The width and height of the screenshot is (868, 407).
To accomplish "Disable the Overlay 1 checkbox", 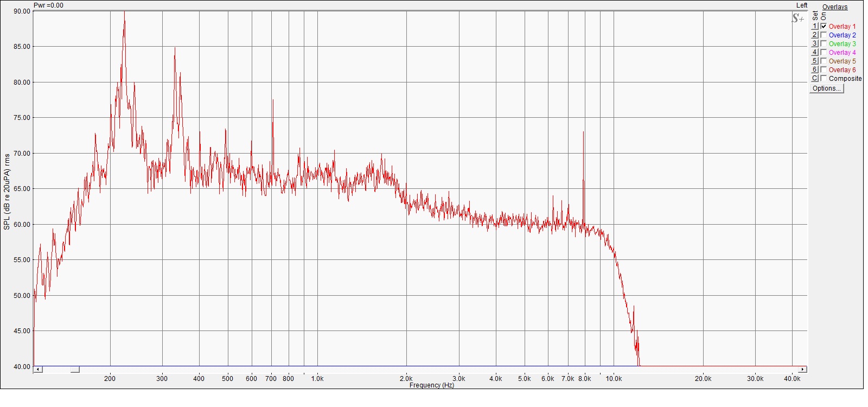I will pos(824,26).
